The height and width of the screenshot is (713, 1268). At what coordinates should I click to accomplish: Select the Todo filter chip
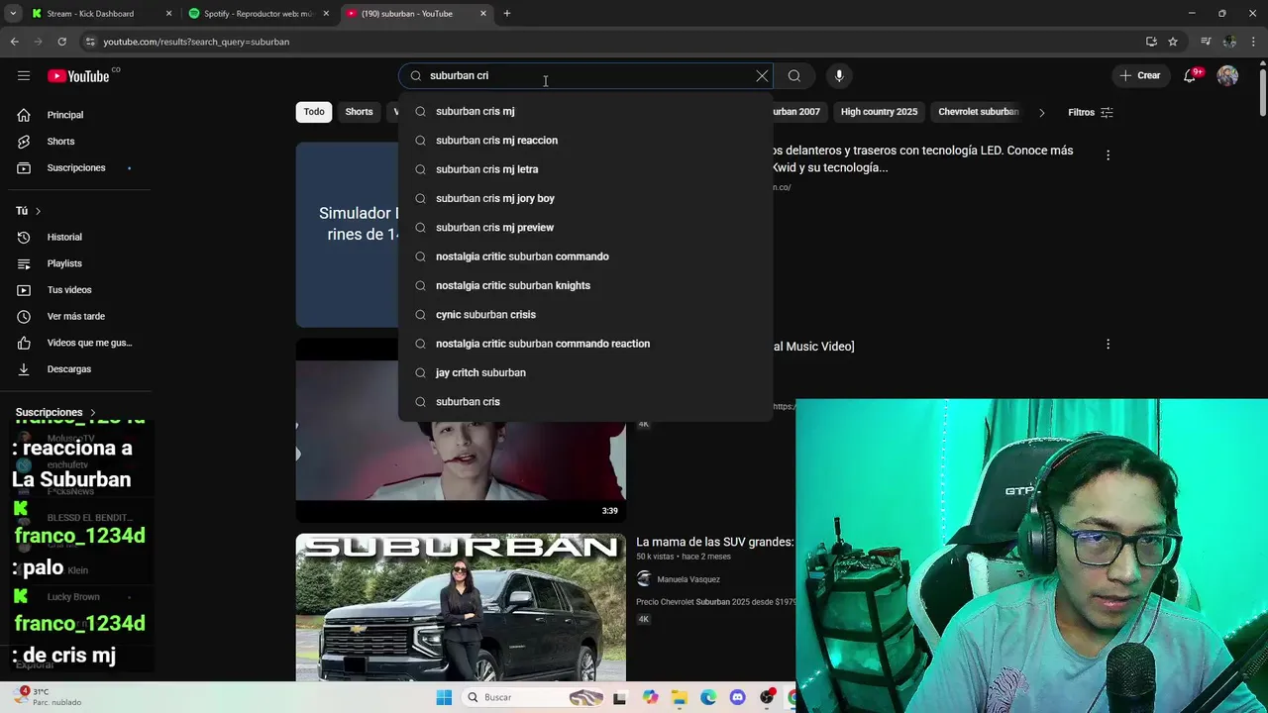(314, 112)
